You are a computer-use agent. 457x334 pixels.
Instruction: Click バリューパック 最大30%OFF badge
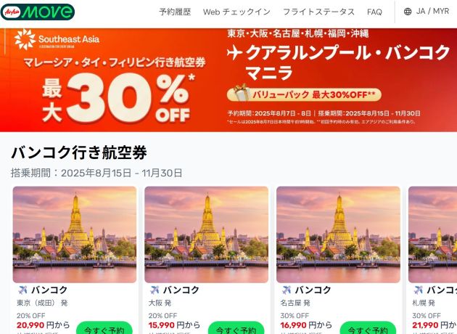pos(304,94)
